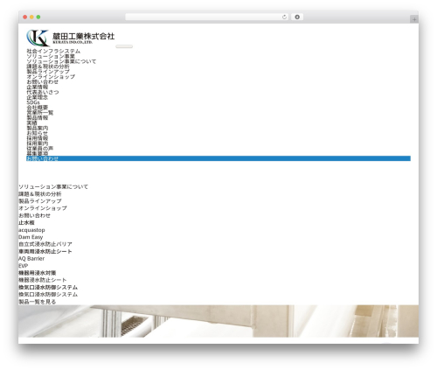Click the yellow minimize window button
437x370 pixels.
pyautogui.click(x=31, y=17)
